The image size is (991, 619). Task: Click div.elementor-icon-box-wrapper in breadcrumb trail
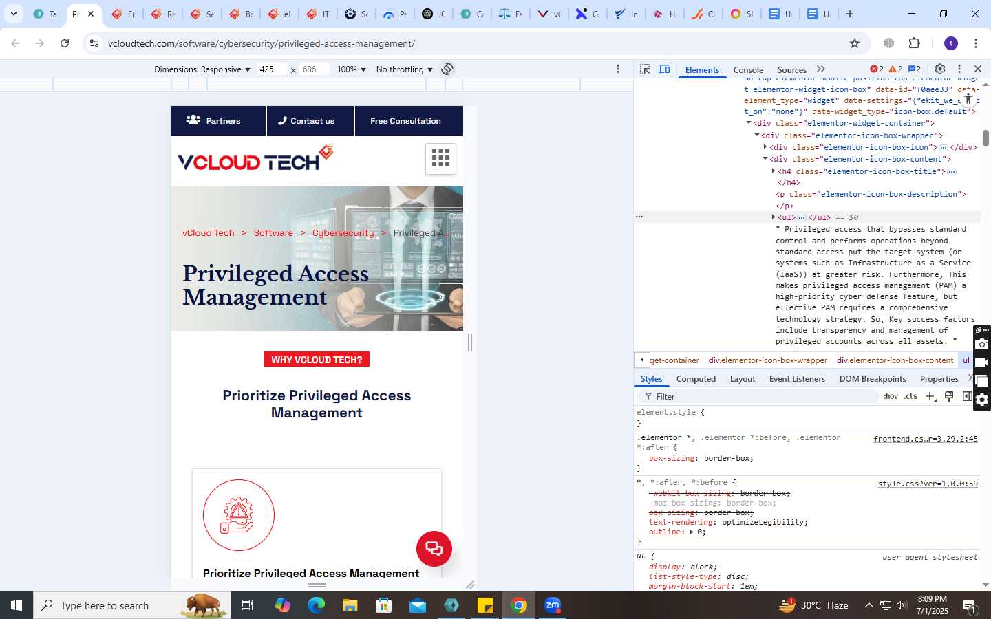point(768,360)
